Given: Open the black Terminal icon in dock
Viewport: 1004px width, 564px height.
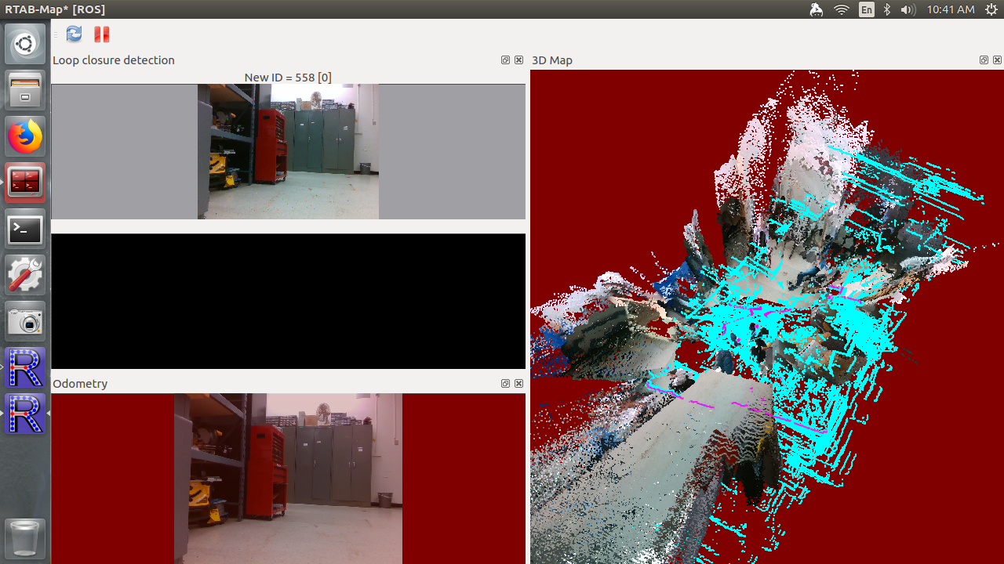Looking at the screenshot, I should (x=25, y=230).
